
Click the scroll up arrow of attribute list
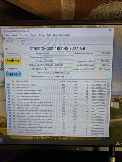(108, 81)
